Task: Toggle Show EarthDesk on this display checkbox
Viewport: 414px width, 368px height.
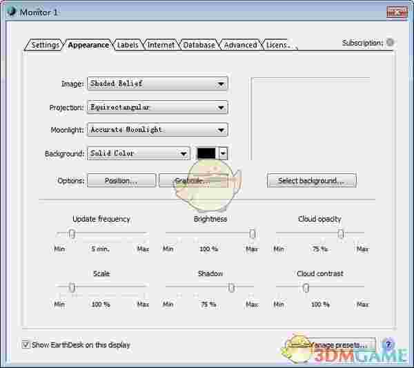Action: click(26, 345)
